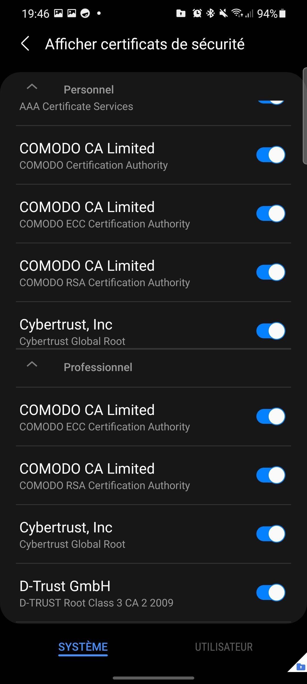307x684 pixels.
Task: Open AAA Certificate Services details
Action: [76, 107]
